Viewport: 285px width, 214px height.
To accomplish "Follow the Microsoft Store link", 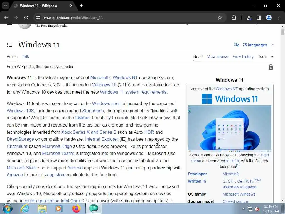I will (x=22, y=168).
